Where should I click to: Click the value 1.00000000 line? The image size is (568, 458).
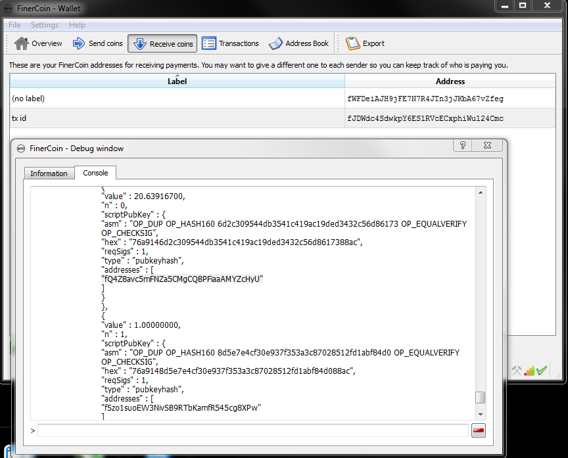pyautogui.click(x=141, y=325)
